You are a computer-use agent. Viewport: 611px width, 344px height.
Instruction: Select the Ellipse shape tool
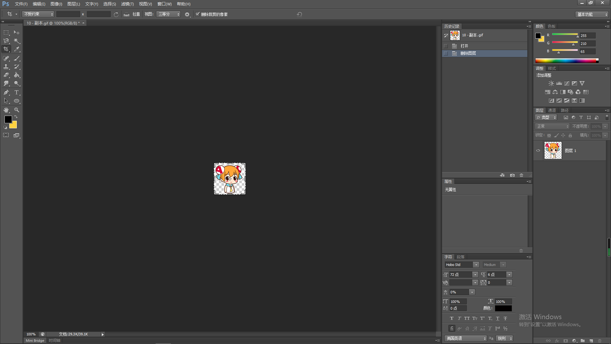[17, 101]
